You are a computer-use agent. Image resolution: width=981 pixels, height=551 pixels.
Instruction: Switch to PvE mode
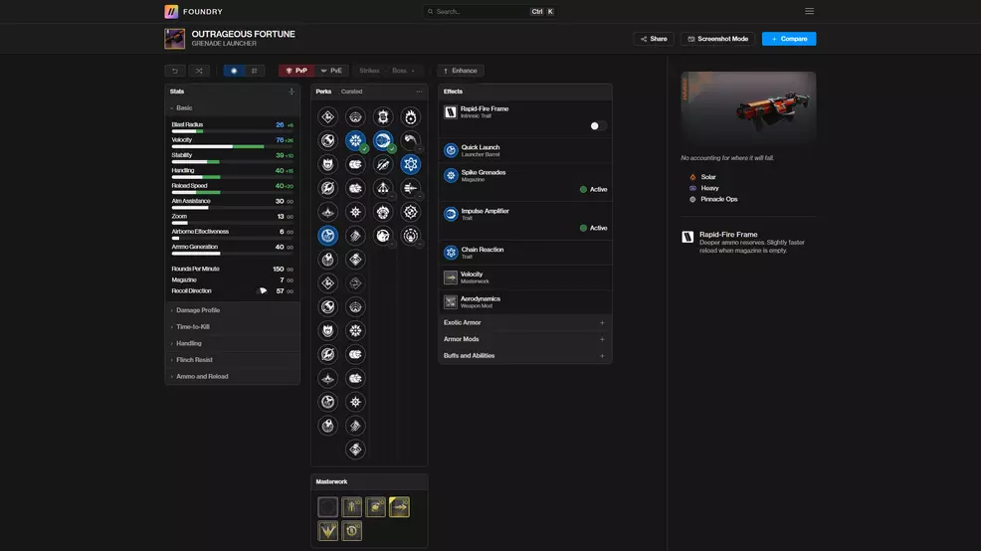(331, 71)
